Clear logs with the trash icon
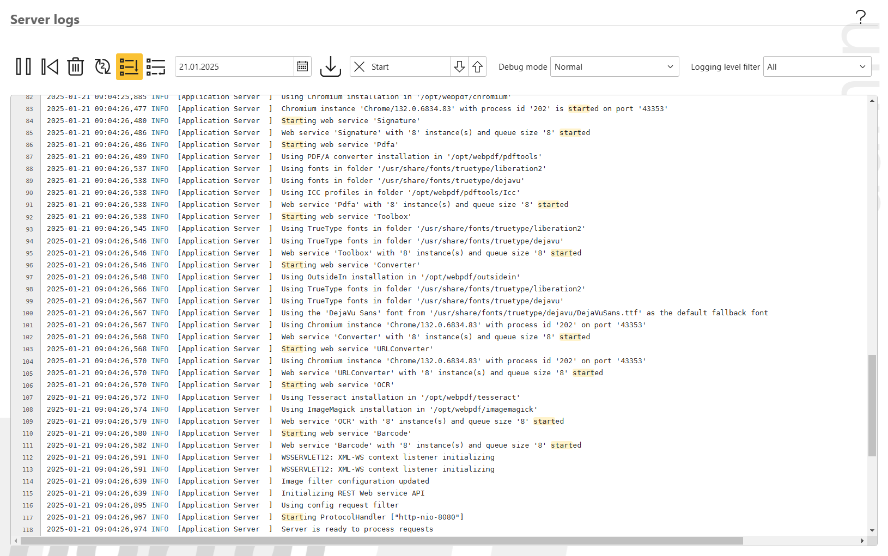The width and height of the screenshot is (888, 556). 76,67
